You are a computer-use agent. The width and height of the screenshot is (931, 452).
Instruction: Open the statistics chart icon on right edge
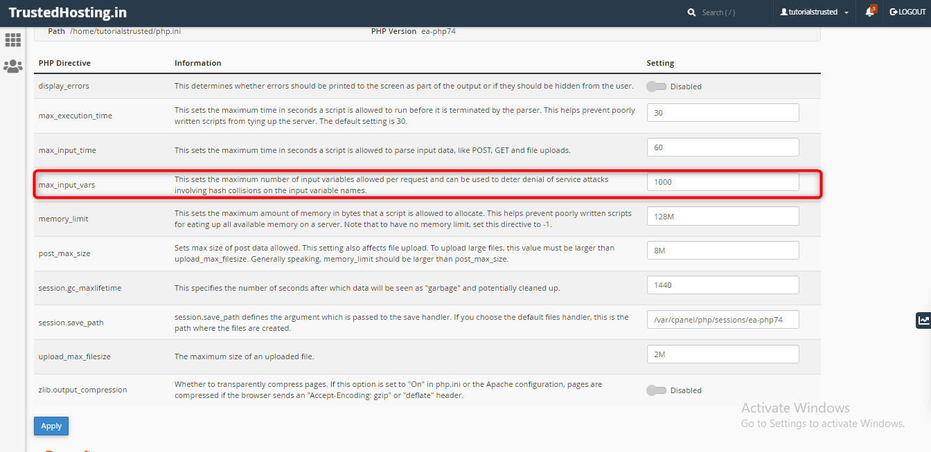click(x=923, y=320)
